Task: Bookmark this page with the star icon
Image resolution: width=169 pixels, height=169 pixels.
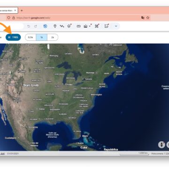Action: coord(148,18)
